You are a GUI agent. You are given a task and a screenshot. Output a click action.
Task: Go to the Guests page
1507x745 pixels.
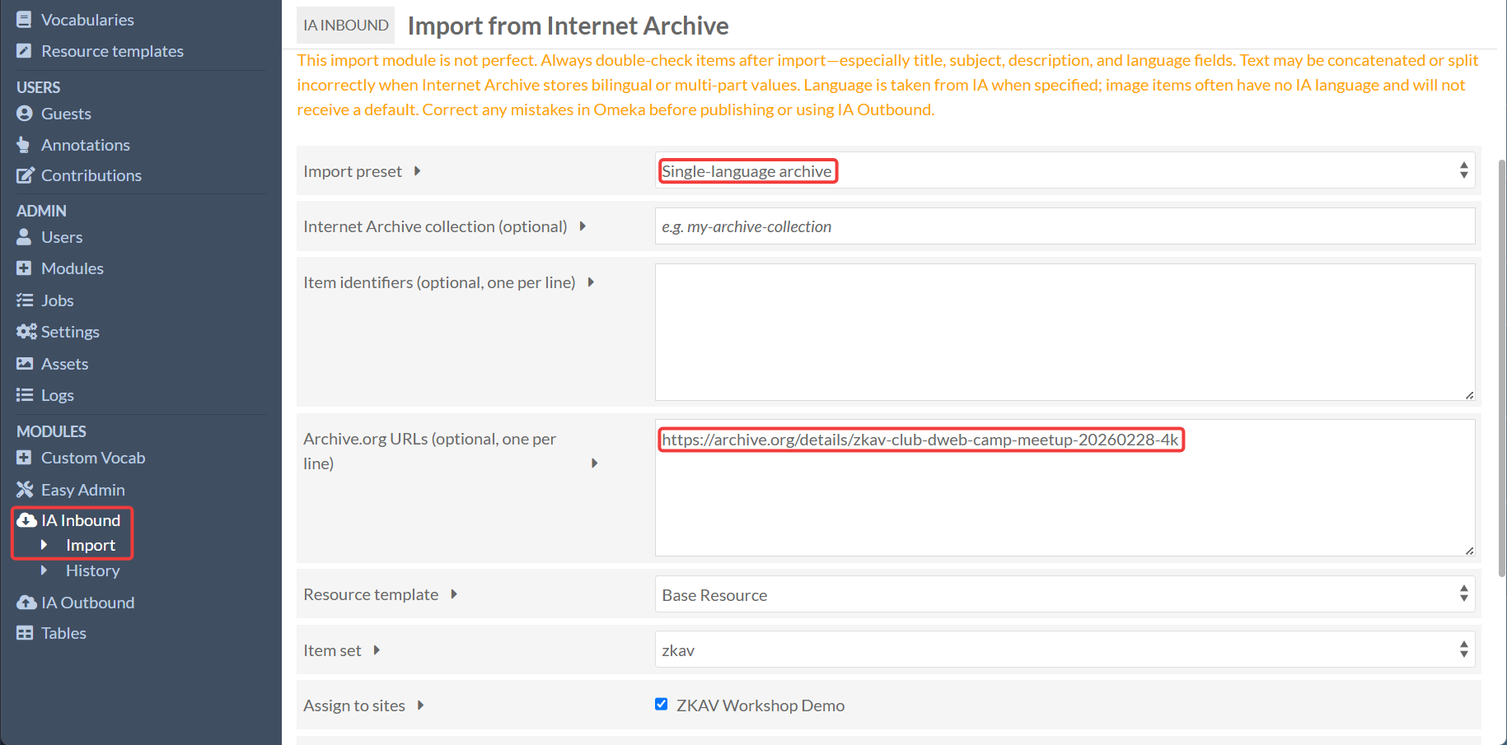tap(66, 113)
